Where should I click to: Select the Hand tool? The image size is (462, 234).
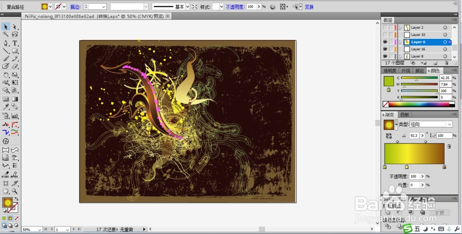tap(6, 191)
